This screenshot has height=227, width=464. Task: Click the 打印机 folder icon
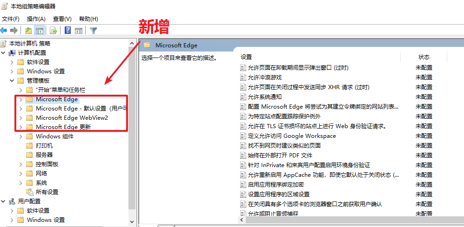[x=29, y=146]
